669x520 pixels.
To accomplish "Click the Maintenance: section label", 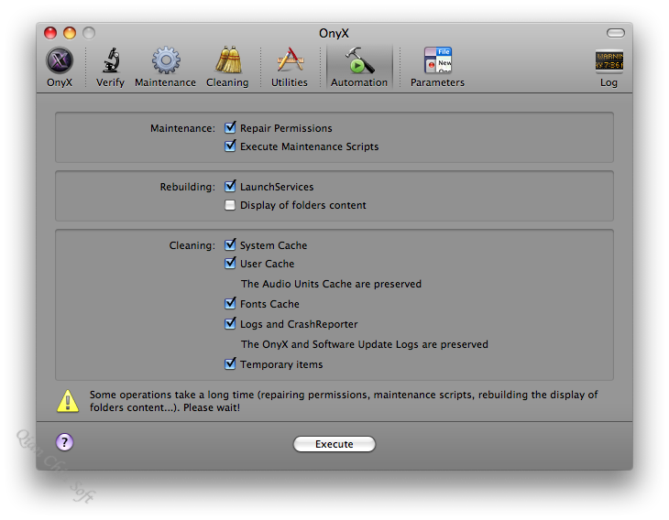I will (182, 128).
